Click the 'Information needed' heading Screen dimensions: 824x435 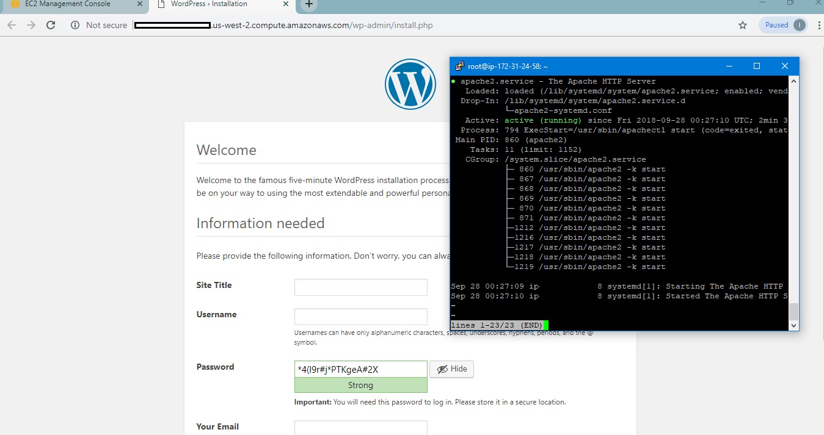(x=260, y=223)
